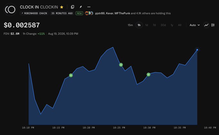Click the NEW badge
Screen dimensions: 219x135
click(79, 13)
